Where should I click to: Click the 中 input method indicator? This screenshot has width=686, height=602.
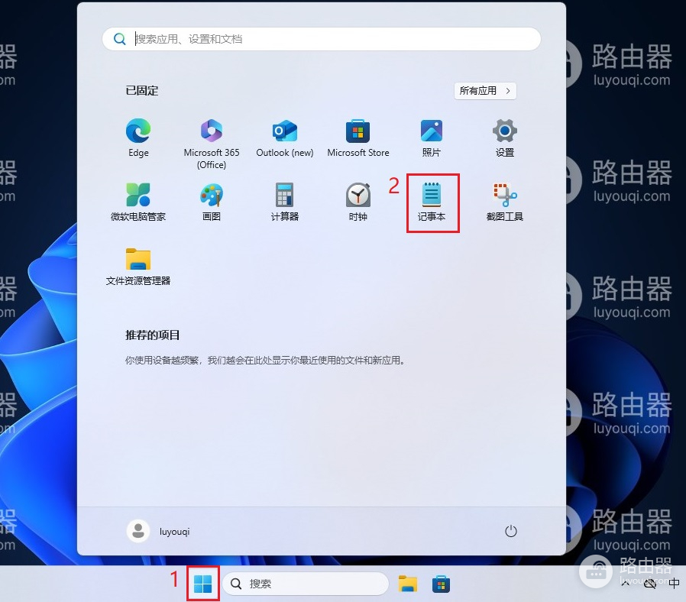pos(674,583)
